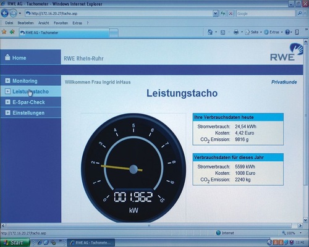Click the red Stop loading icon
Screen dimensions: 309x247
pyautogui.click(x=231, y=14)
